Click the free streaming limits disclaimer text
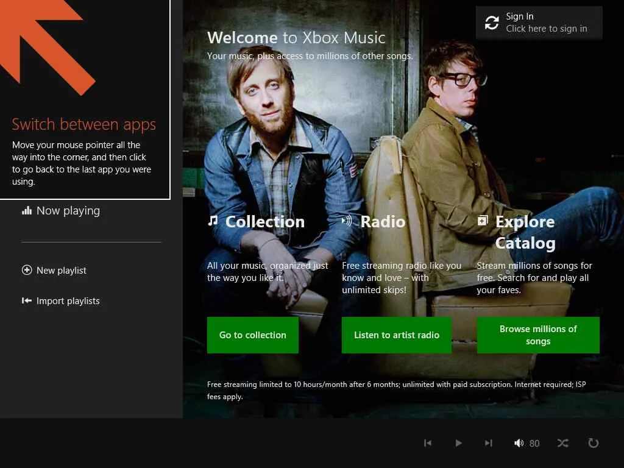 tap(396, 391)
